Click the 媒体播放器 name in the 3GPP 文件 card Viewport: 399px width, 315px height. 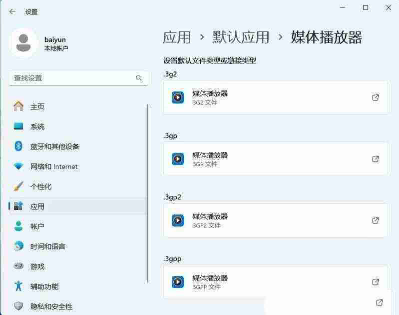click(x=210, y=278)
